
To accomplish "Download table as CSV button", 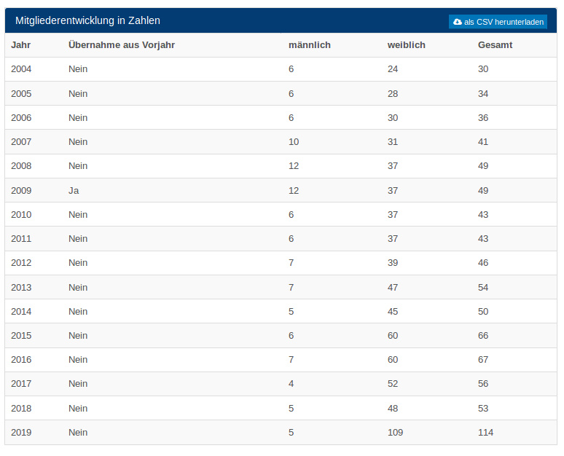I will click(498, 22).
